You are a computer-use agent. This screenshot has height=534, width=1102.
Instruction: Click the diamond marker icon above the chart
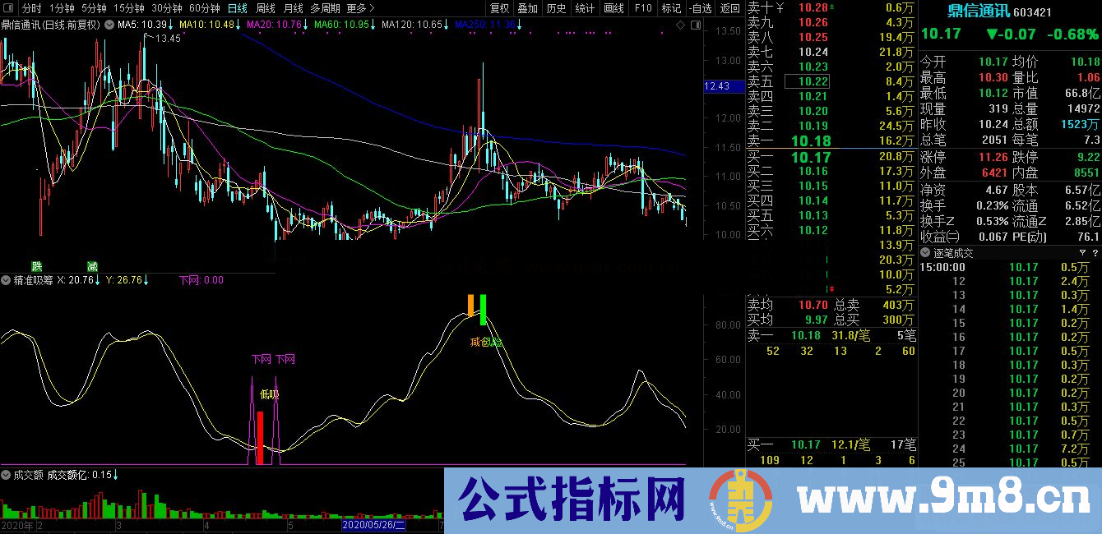pos(681,25)
